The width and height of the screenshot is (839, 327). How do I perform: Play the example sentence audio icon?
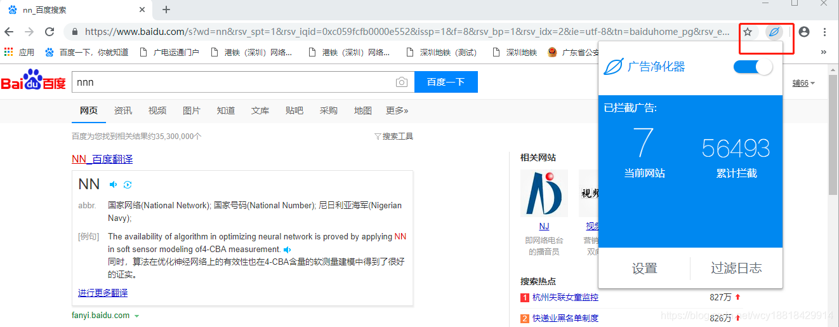coord(287,250)
